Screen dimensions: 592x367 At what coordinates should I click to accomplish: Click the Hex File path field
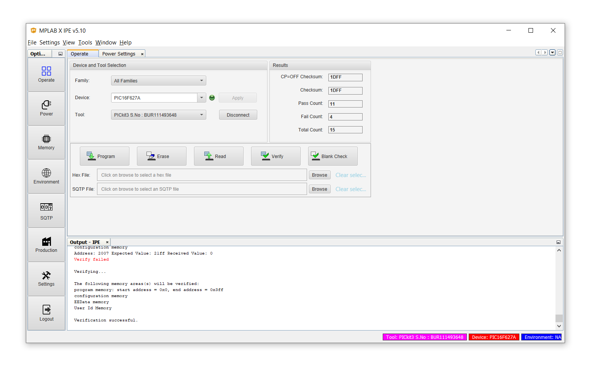tap(202, 175)
